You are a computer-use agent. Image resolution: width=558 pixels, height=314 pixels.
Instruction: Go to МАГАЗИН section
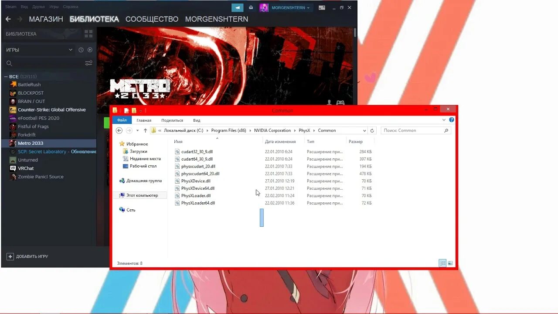(46, 19)
